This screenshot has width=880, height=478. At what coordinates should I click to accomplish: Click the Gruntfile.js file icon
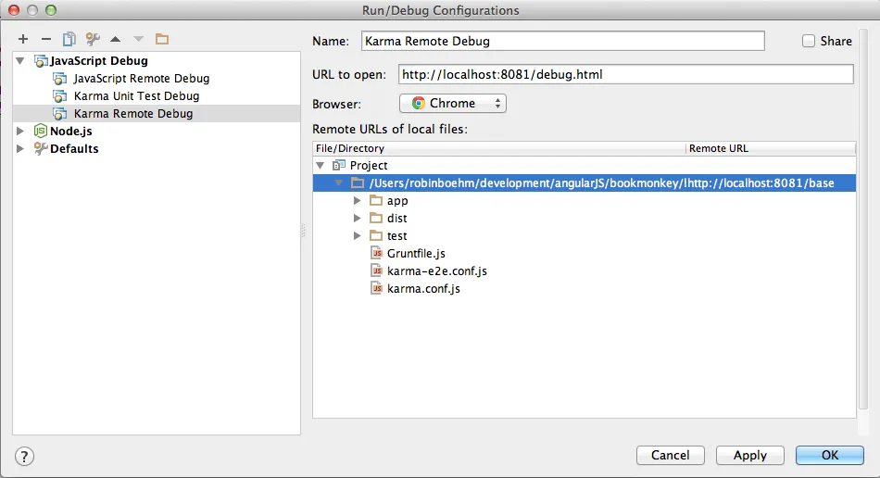click(x=377, y=253)
